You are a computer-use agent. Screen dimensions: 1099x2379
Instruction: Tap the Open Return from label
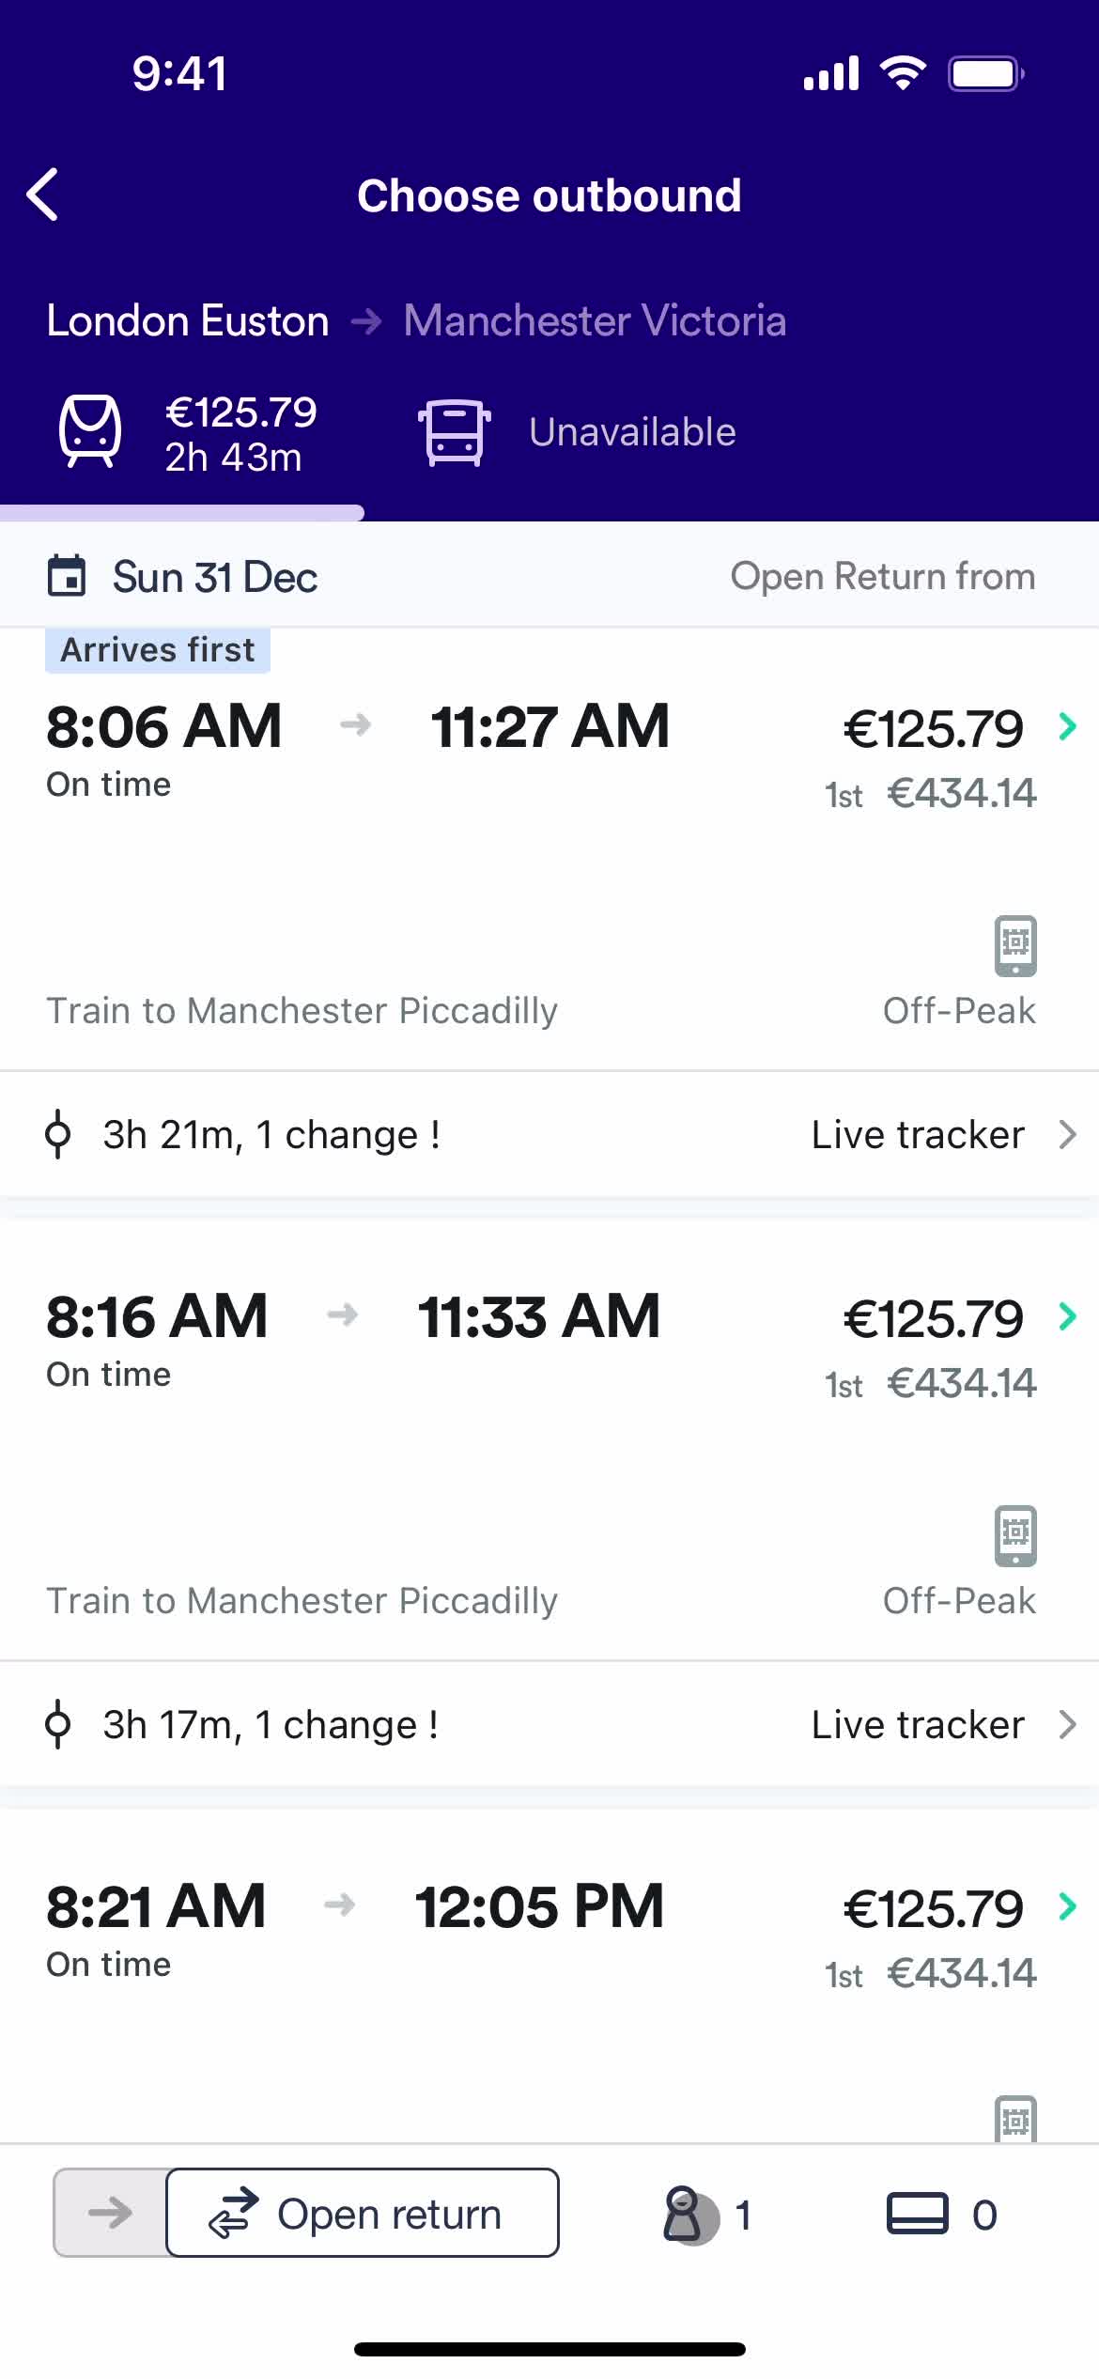coord(883,576)
